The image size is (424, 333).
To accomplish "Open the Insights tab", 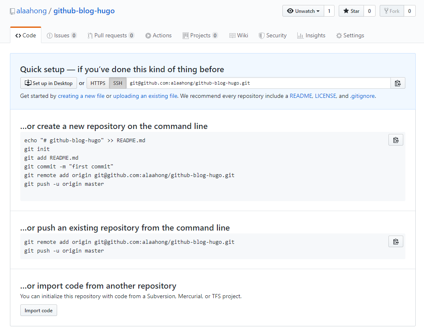I will coord(311,36).
